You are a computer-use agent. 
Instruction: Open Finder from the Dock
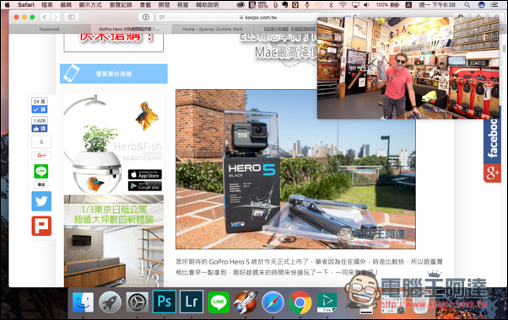(83, 302)
